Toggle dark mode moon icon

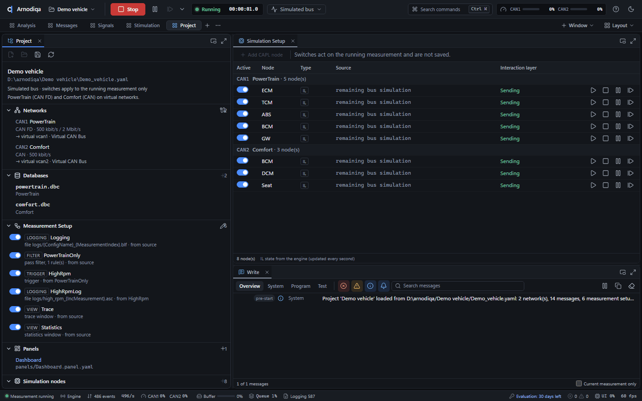pyautogui.click(x=631, y=9)
